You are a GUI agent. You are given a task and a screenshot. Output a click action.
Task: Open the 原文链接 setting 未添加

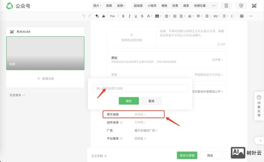(140, 114)
